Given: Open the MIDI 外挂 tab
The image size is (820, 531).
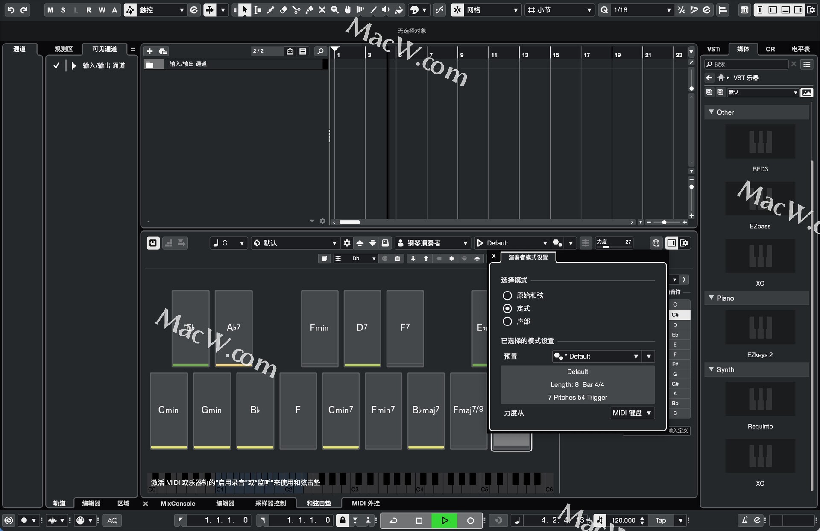Looking at the screenshot, I should [x=366, y=503].
